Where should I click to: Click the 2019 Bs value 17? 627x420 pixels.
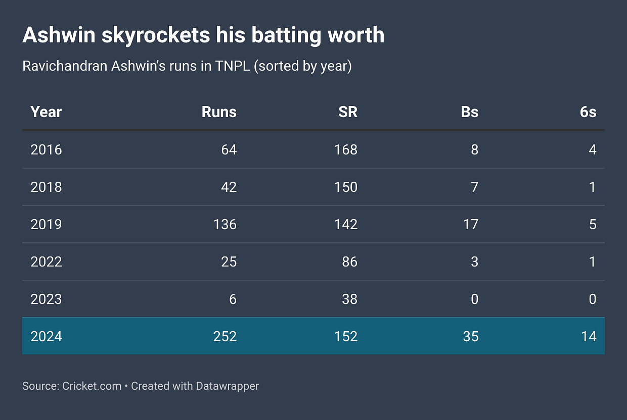471,224
